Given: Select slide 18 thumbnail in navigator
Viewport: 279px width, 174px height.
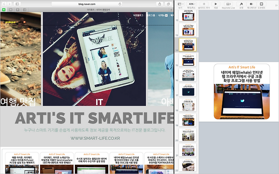Looking at the screenshot, I should [x=188, y=105].
